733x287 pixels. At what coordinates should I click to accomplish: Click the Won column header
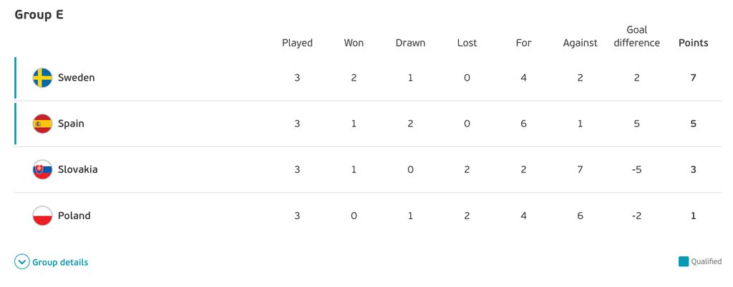(354, 43)
